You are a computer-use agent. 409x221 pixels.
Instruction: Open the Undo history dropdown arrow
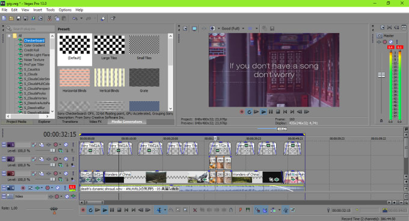tap(81, 18)
